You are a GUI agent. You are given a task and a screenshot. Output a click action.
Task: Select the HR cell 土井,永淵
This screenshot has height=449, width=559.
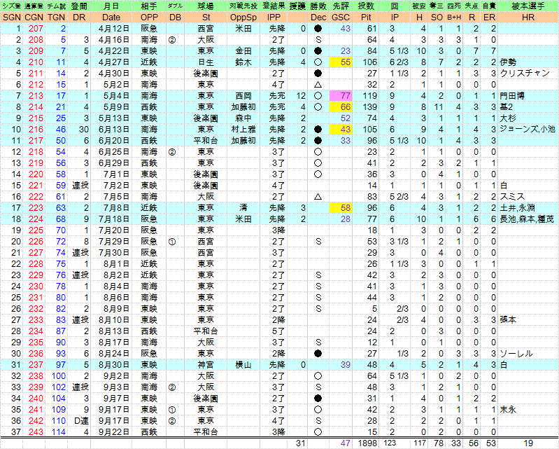[x=517, y=208]
